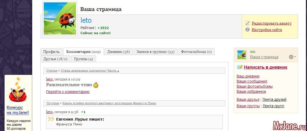Open the Дневник (56) tab

[118, 52]
